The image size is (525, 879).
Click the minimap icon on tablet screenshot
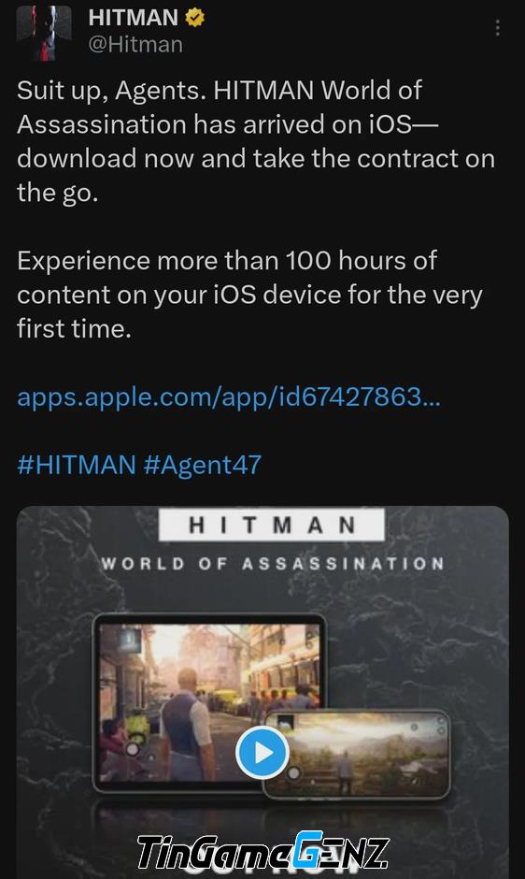[129, 639]
